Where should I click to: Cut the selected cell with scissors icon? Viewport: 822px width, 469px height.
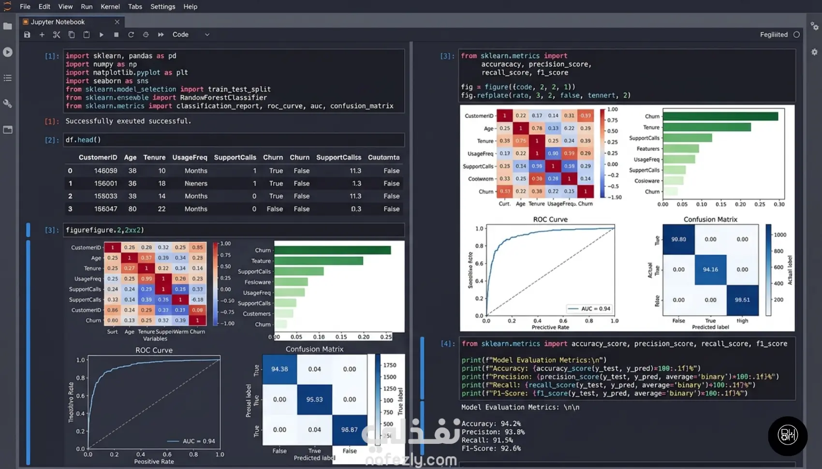coord(57,35)
